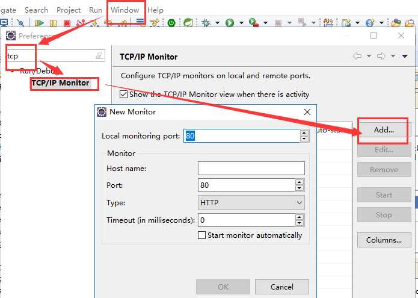Click the green Resume icon in toolbar
This screenshot has width=418, height=298.
(x=39, y=23)
